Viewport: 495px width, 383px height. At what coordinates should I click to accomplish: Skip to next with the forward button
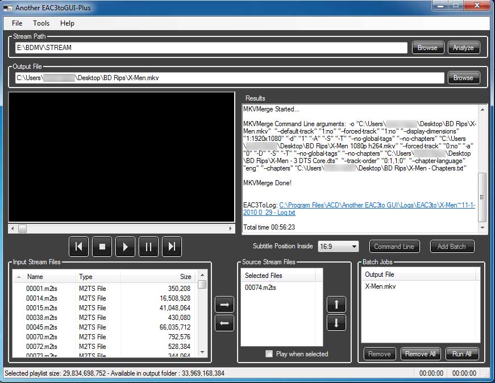(x=172, y=247)
